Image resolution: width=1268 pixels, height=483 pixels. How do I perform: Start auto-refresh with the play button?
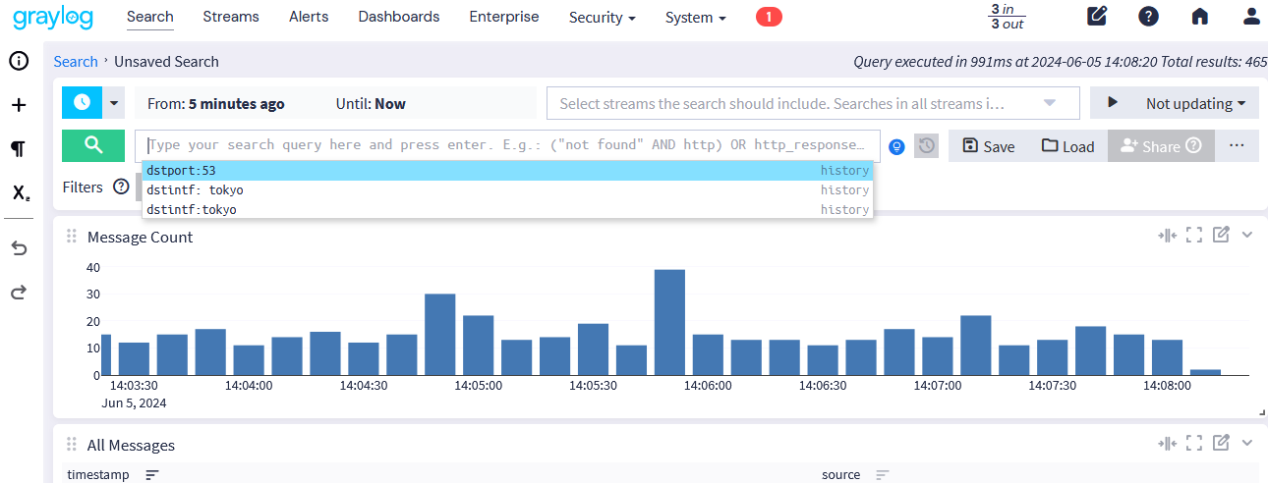pyautogui.click(x=1113, y=103)
